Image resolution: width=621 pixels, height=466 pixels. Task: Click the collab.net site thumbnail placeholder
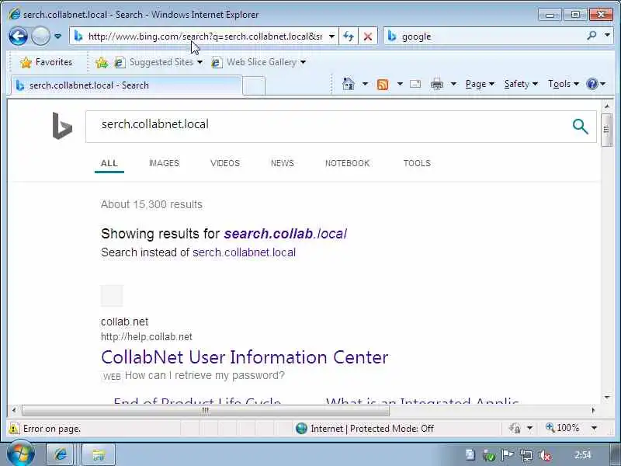point(112,296)
